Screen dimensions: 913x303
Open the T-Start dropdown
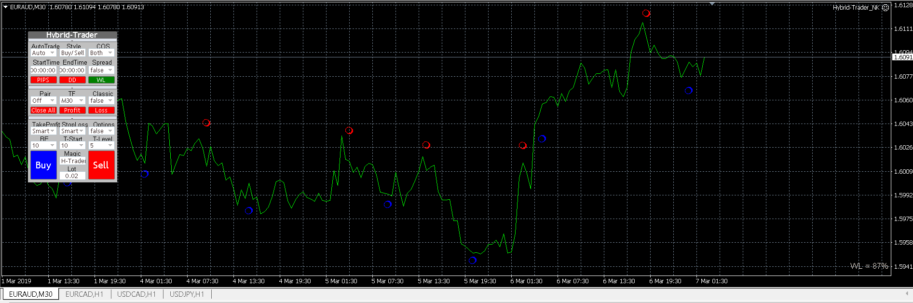[72, 146]
